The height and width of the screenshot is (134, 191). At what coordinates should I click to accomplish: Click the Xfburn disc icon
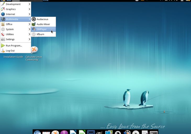(x=34, y=34)
